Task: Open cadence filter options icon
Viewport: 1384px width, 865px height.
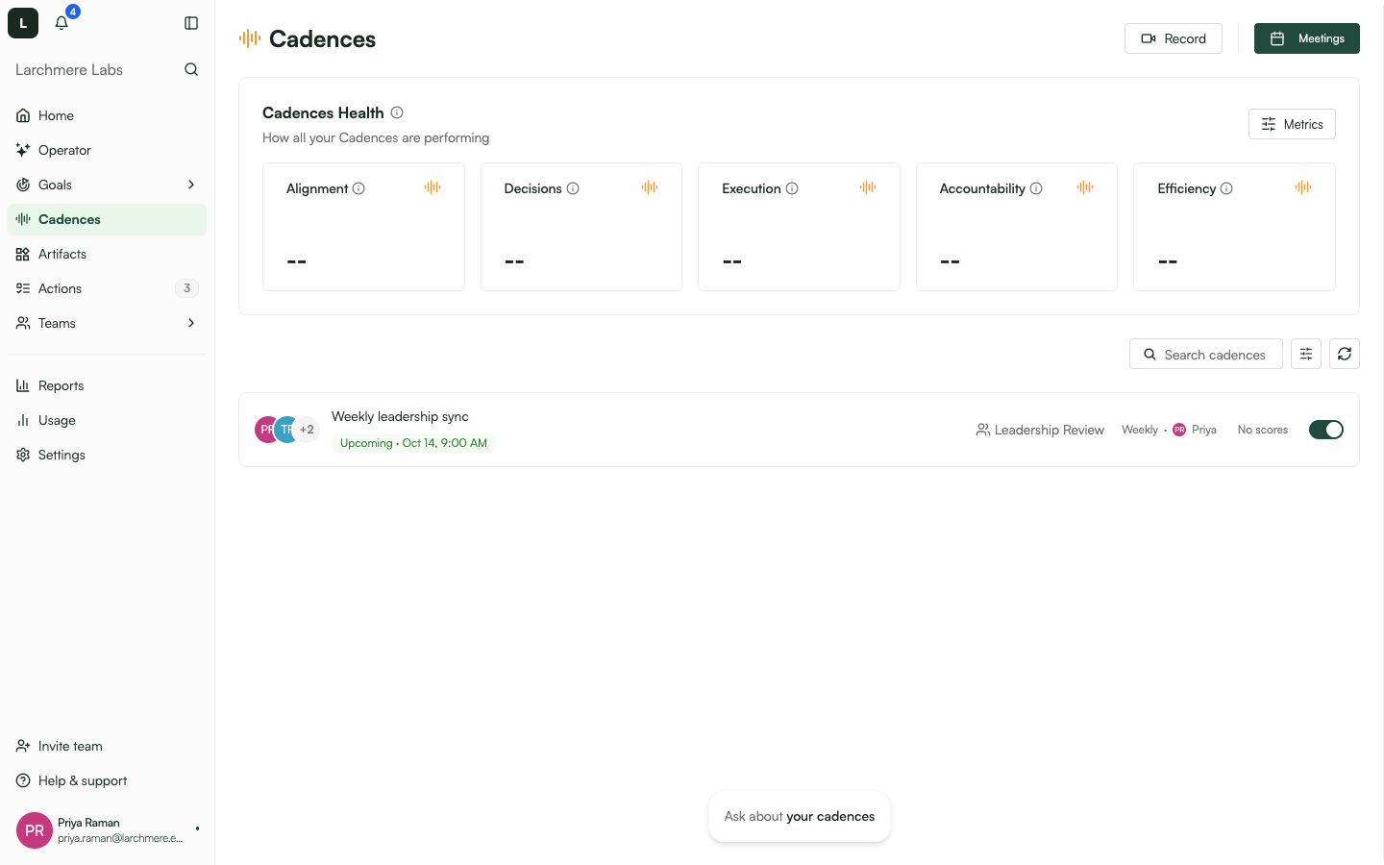Action: tap(1306, 354)
